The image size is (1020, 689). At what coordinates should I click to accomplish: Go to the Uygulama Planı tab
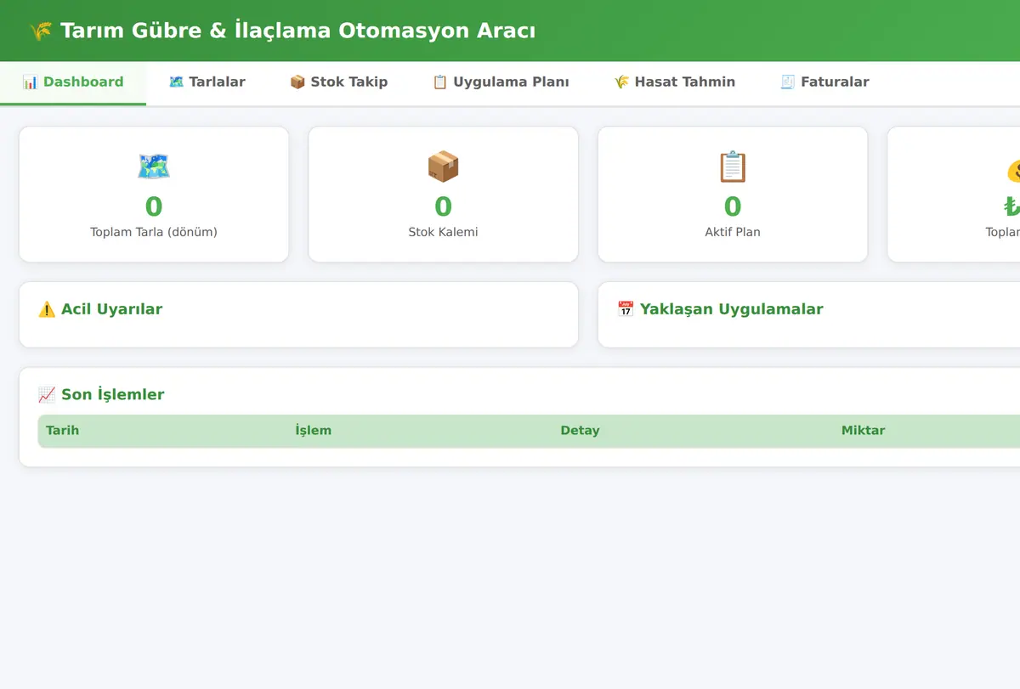point(501,82)
